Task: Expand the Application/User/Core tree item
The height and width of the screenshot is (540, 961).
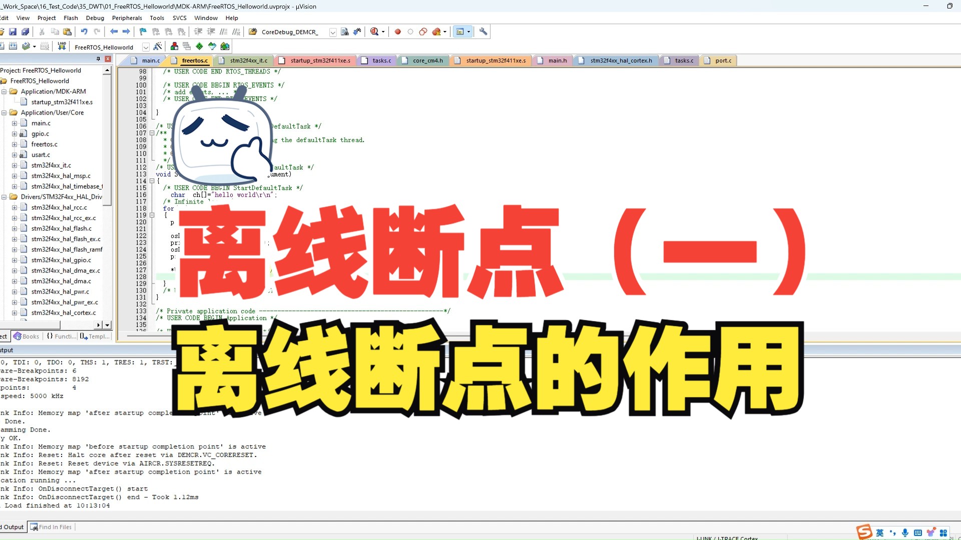Action: coord(4,112)
